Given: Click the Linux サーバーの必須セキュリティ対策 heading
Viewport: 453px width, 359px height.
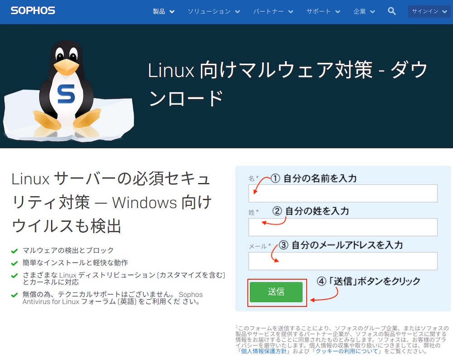Looking at the screenshot, I should coord(111,202).
